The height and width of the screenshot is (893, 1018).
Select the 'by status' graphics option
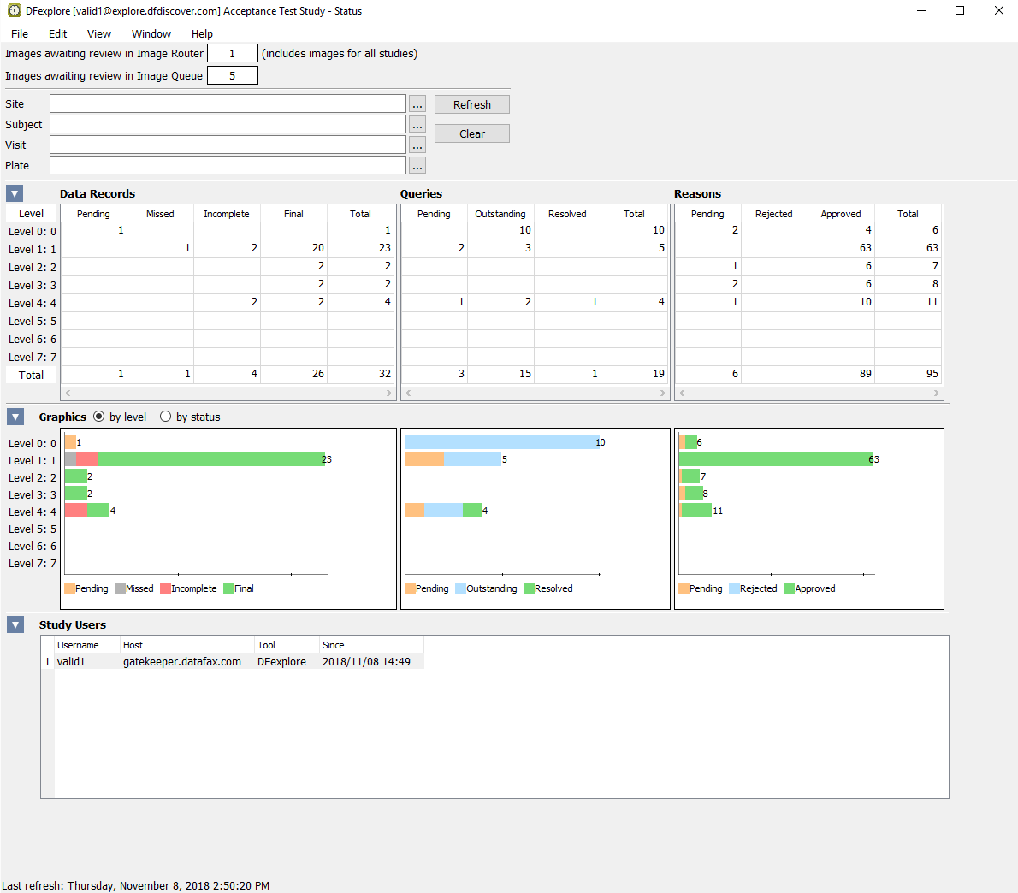point(166,417)
